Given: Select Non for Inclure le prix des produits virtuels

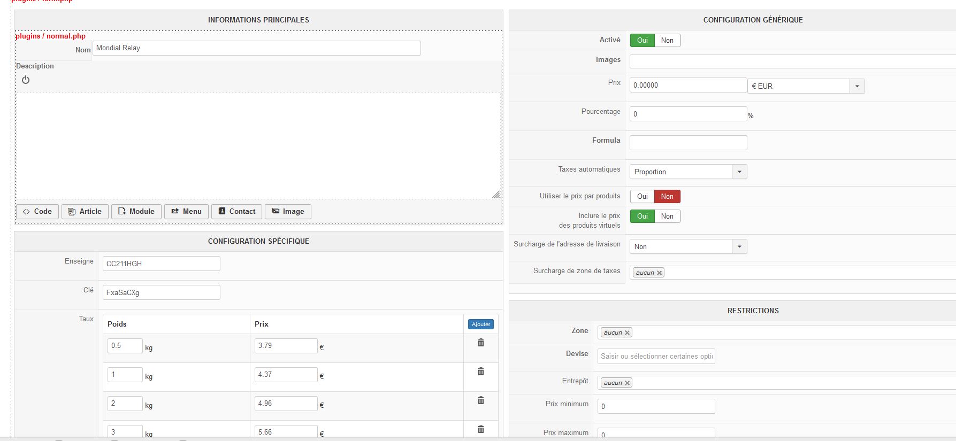Looking at the screenshot, I should (x=667, y=216).
